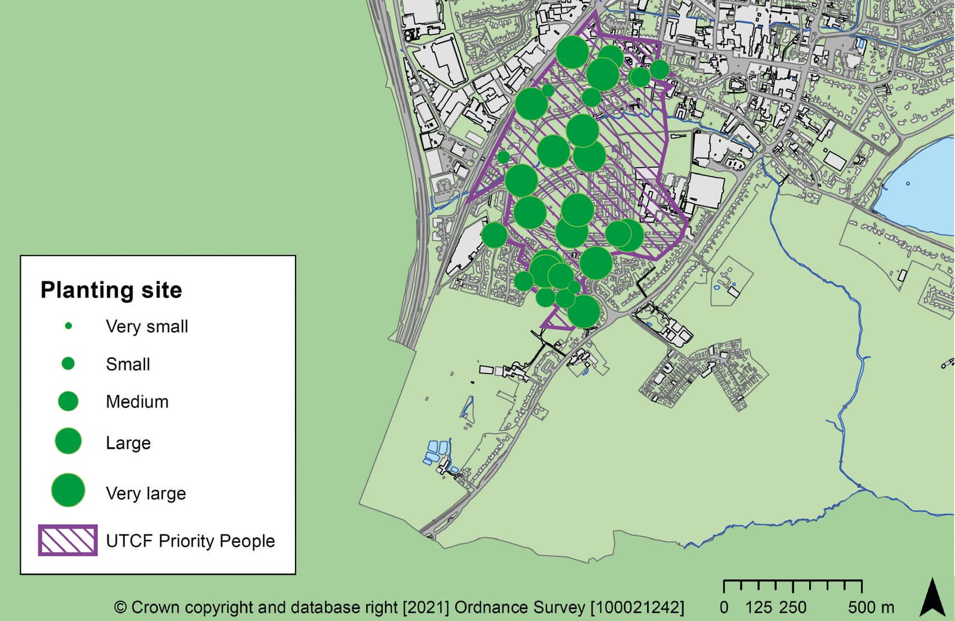Screen dimensions: 955x621
Task: Click the Medium legend circle
Action: click(x=68, y=401)
